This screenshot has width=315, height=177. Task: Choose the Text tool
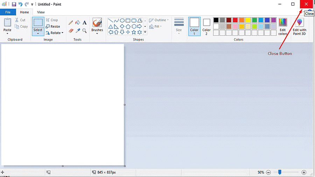pos(84,22)
